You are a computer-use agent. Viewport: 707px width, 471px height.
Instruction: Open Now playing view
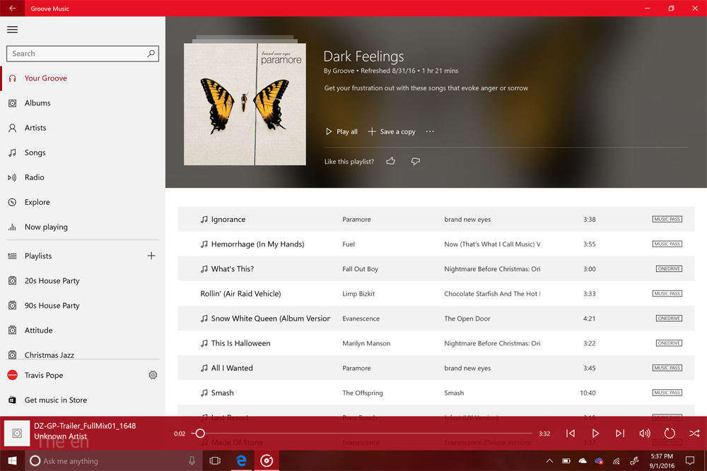83,227
